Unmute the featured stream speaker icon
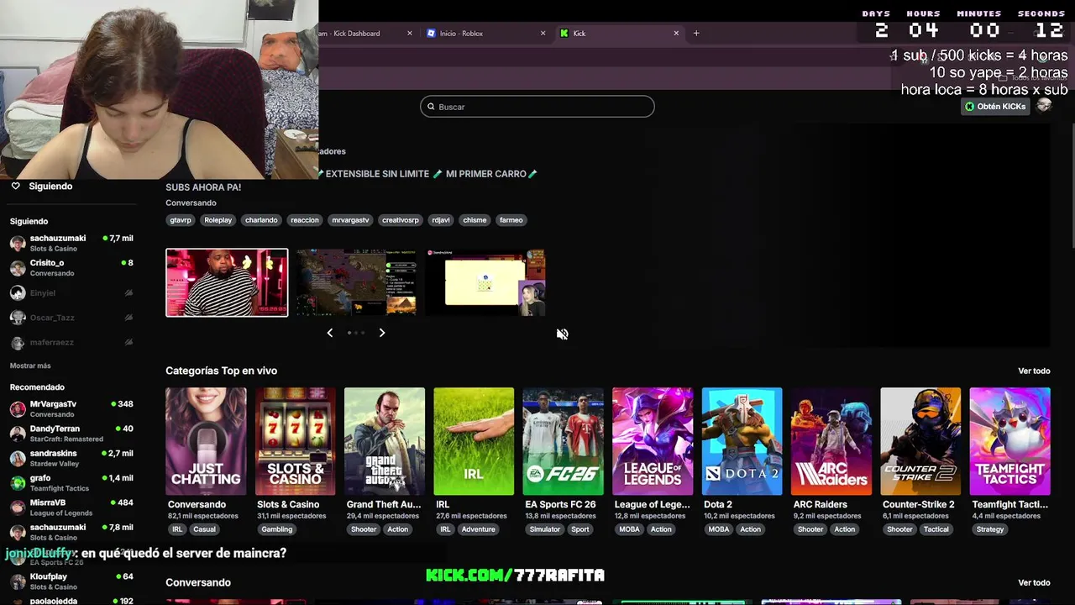Screen dimensions: 1075x605 (562, 334)
